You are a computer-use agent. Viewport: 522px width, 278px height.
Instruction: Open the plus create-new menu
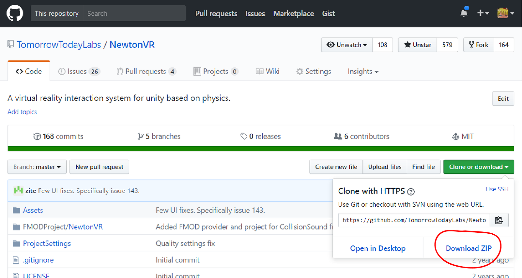pyautogui.click(x=483, y=13)
